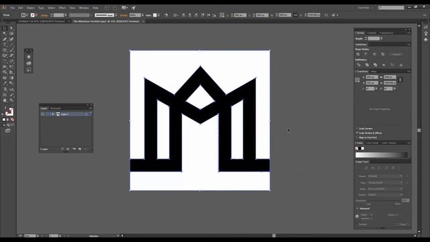This screenshot has height=242, width=430.
Task: Select the Zoom tool
Action: pos(11,100)
